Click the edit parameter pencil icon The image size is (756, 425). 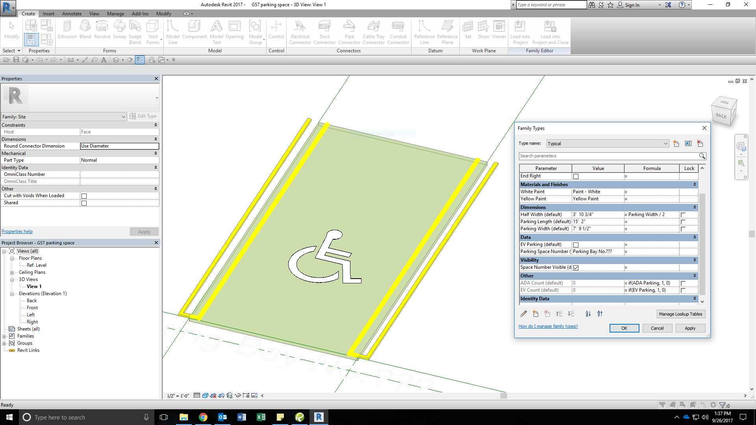tap(523, 314)
